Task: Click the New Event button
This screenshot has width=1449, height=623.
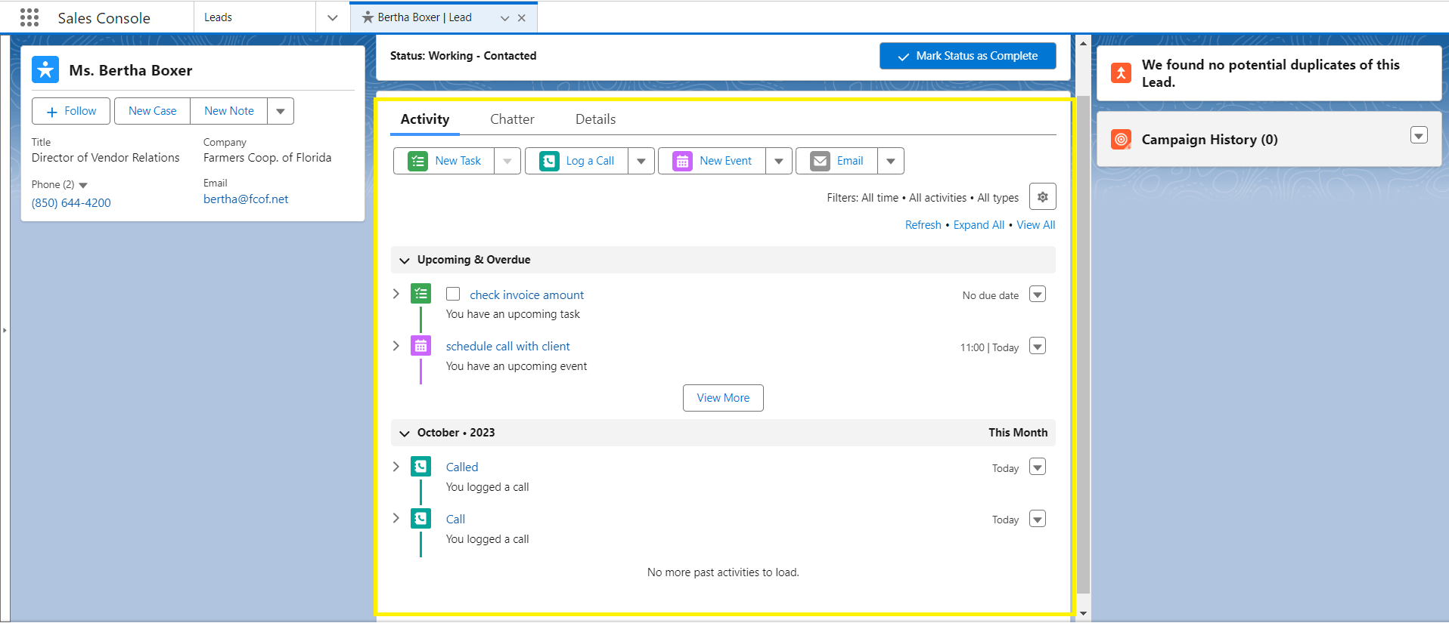Action: (x=712, y=161)
